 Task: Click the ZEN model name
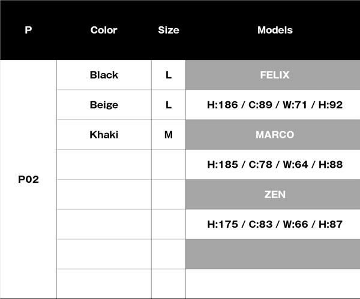click(x=275, y=195)
